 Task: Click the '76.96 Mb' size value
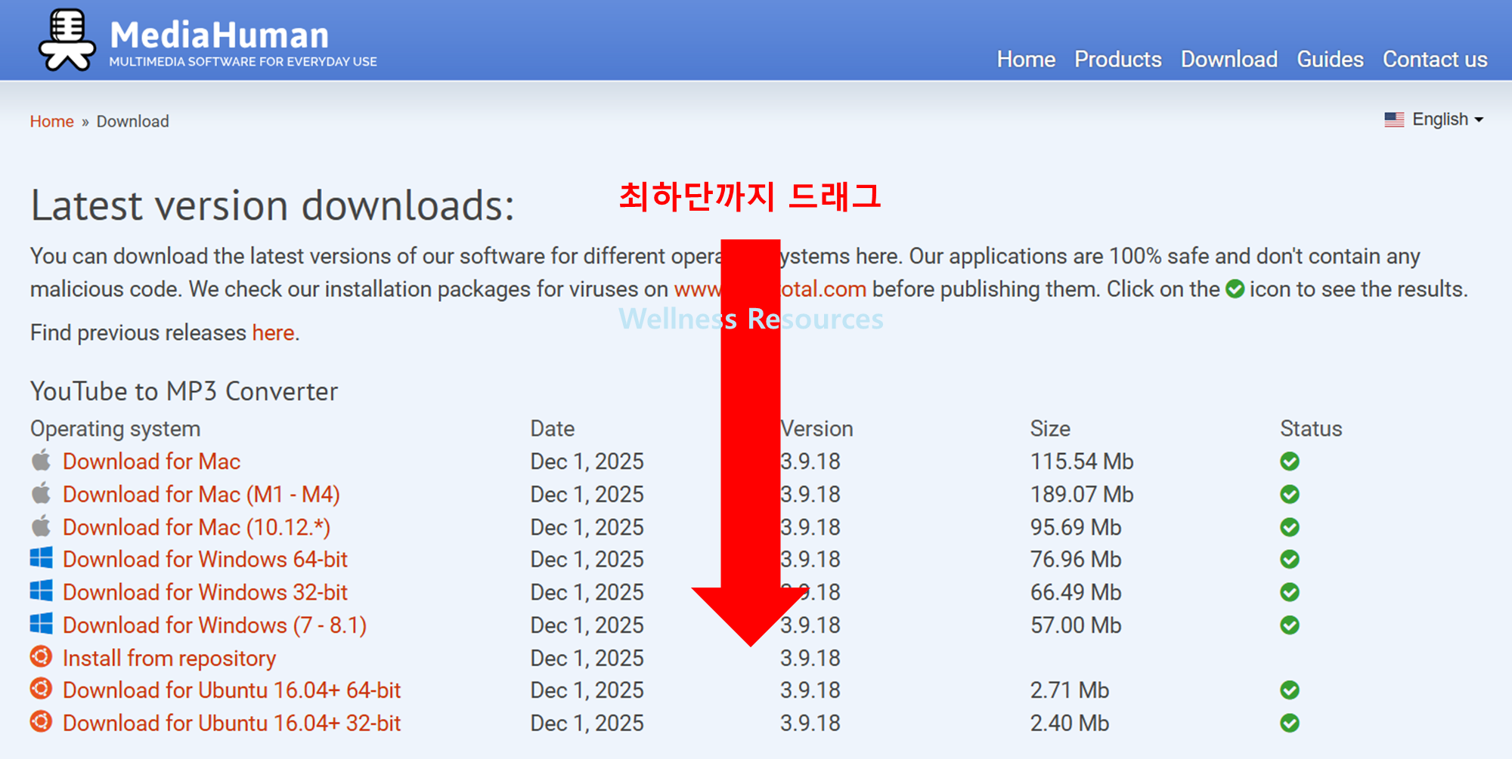(1076, 560)
